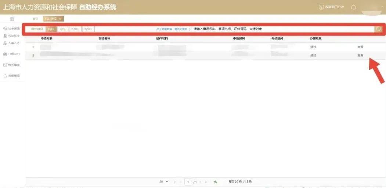Filter records by 近30天
Image resolution: width=386 pixels, height=188 pixels.
75,29
